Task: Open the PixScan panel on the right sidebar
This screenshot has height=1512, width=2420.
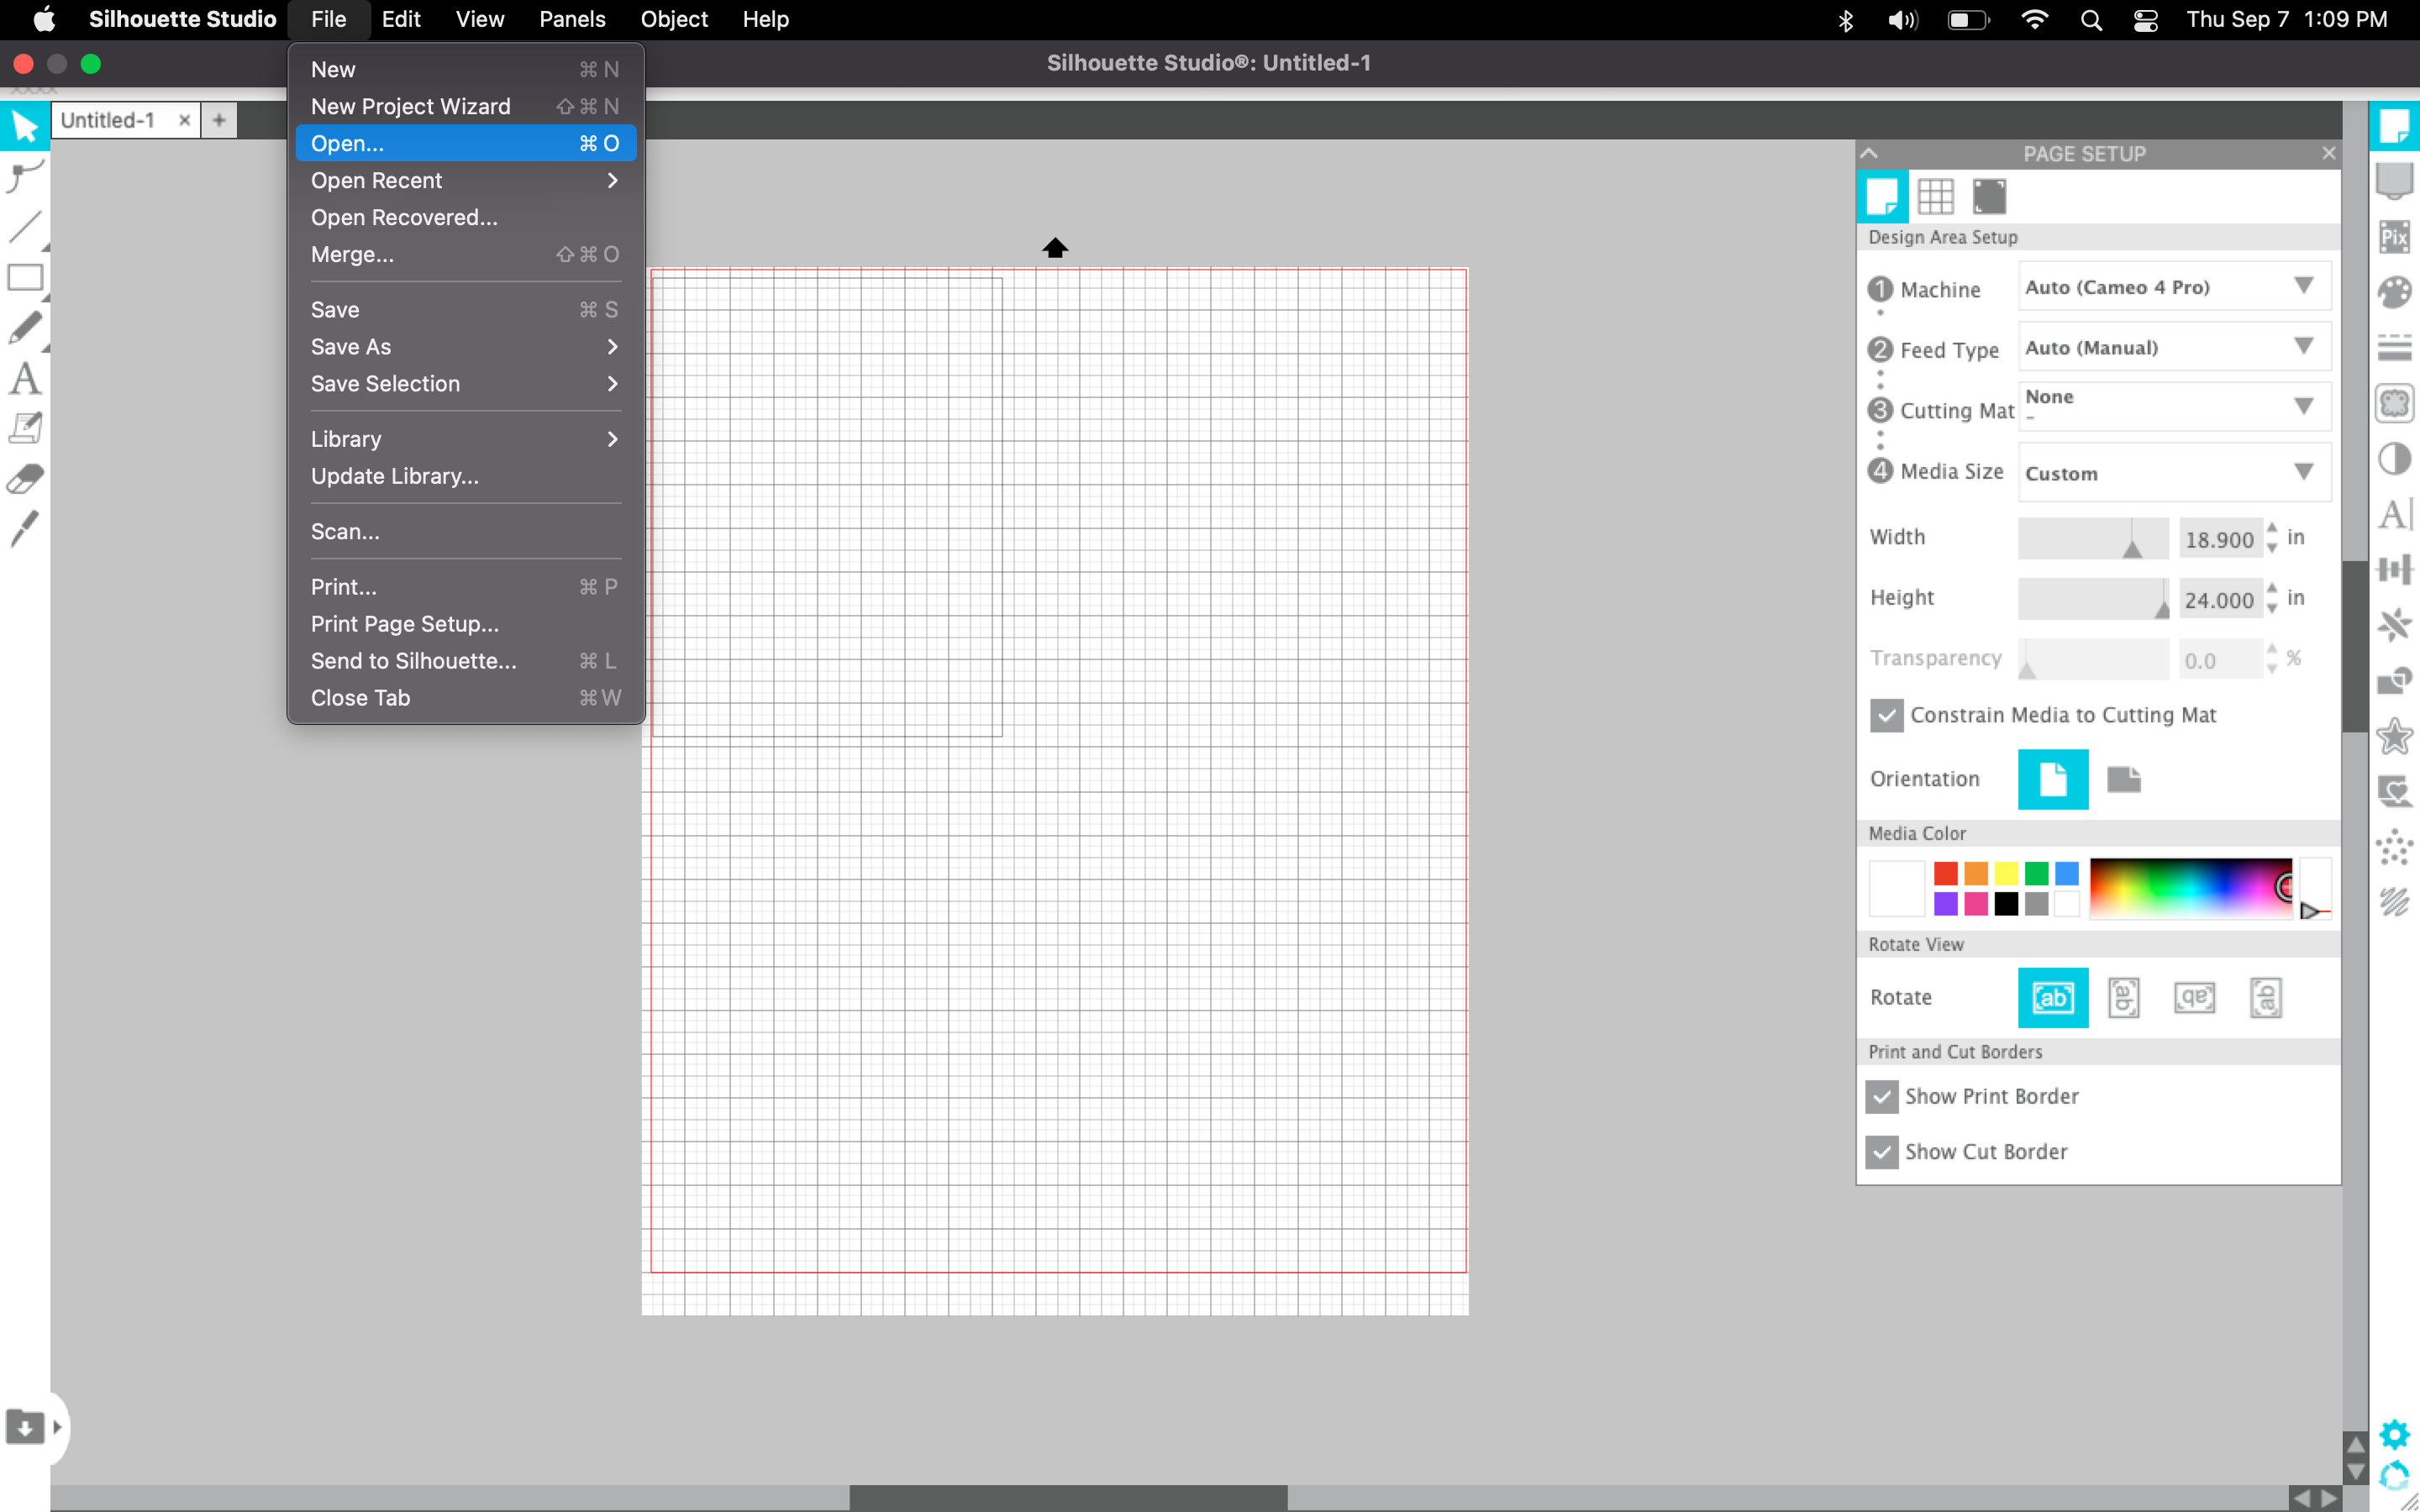Action: [2396, 236]
